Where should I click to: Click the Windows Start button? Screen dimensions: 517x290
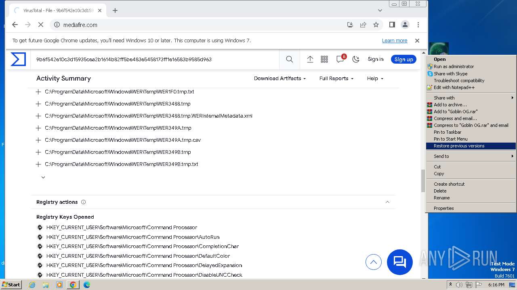tap(11, 284)
